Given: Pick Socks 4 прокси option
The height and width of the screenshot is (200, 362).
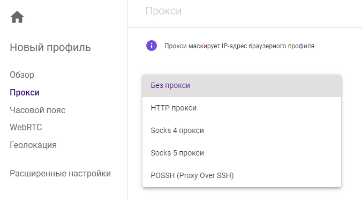Looking at the screenshot, I should click(x=242, y=130).
